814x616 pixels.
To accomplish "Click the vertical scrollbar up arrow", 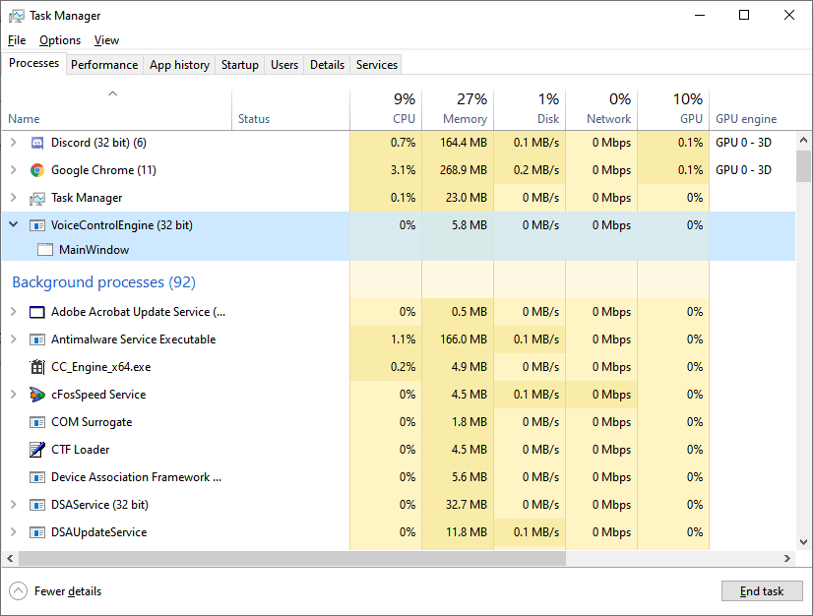I will tap(803, 140).
